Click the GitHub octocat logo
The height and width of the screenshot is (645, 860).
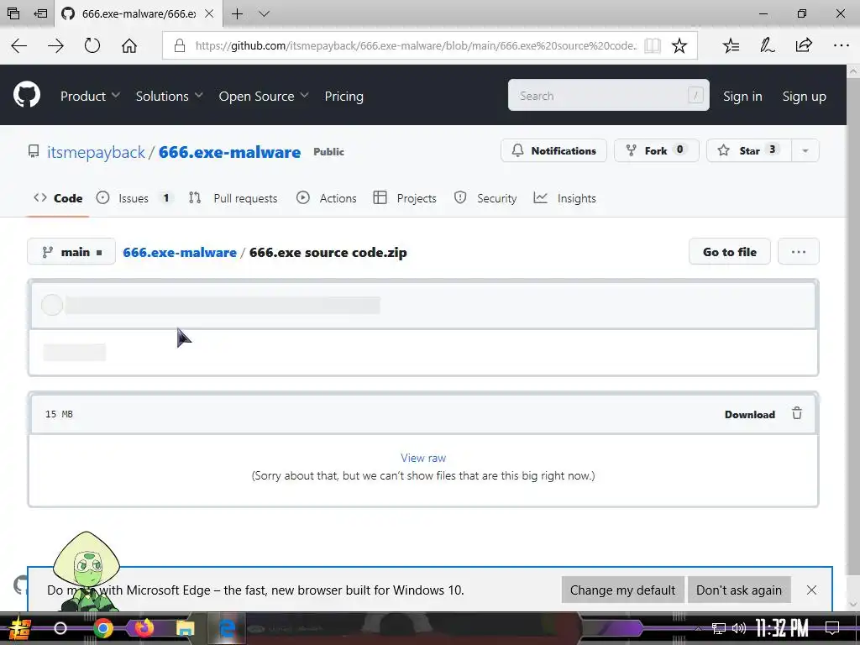(x=27, y=96)
